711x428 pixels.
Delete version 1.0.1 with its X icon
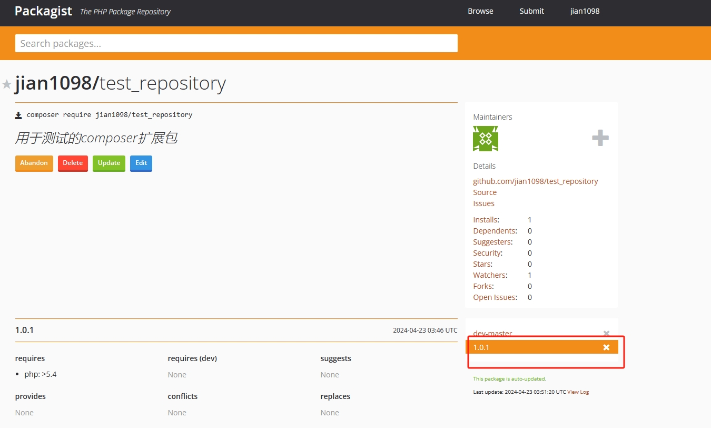(606, 347)
